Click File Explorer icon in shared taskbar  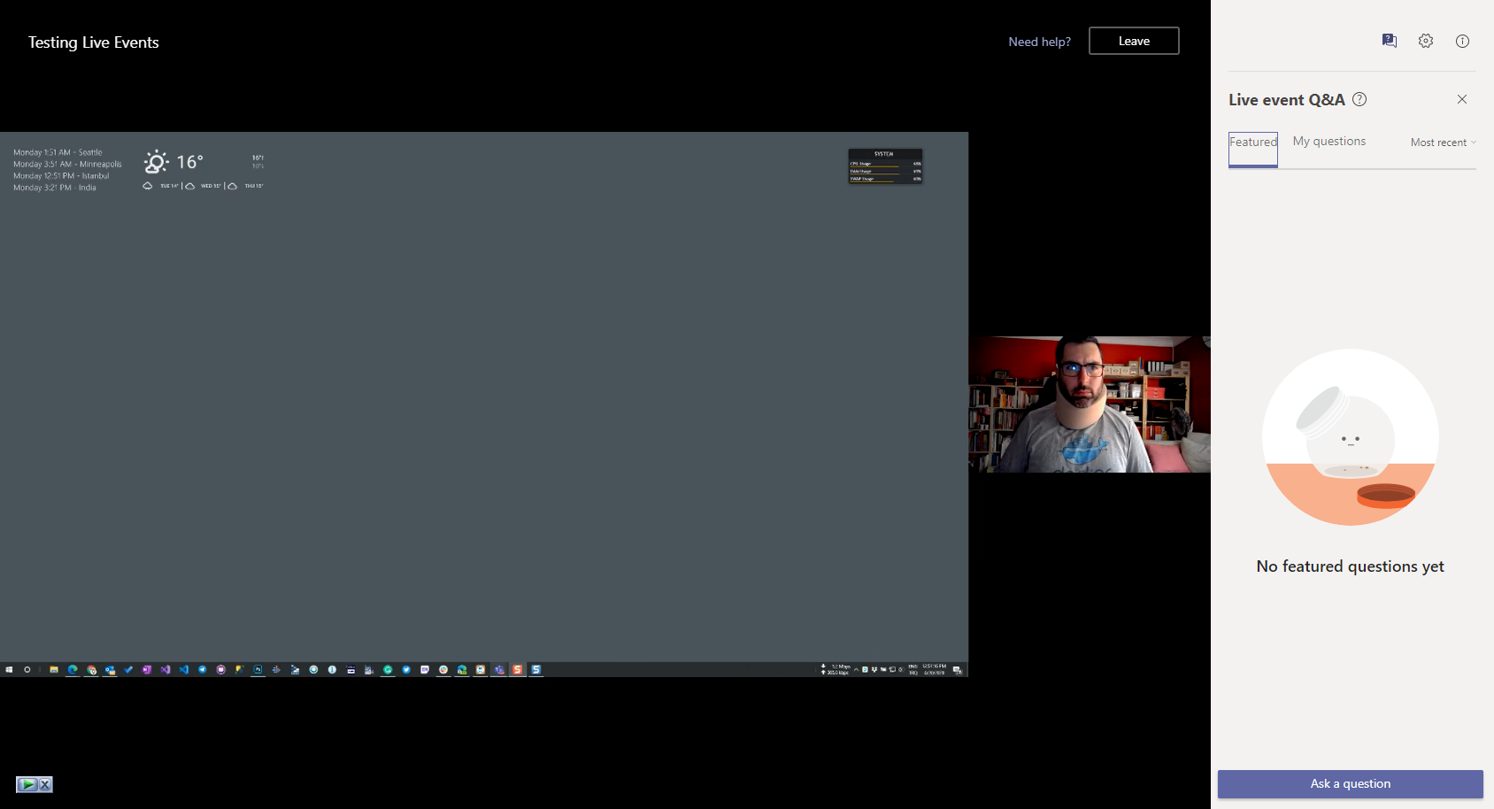click(54, 670)
